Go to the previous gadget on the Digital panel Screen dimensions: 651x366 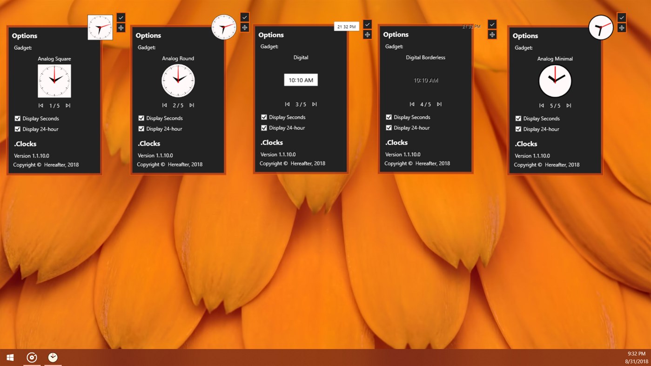(x=287, y=104)
